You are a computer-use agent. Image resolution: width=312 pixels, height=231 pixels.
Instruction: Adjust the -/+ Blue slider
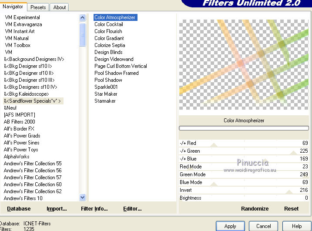[x=244, y=159]
